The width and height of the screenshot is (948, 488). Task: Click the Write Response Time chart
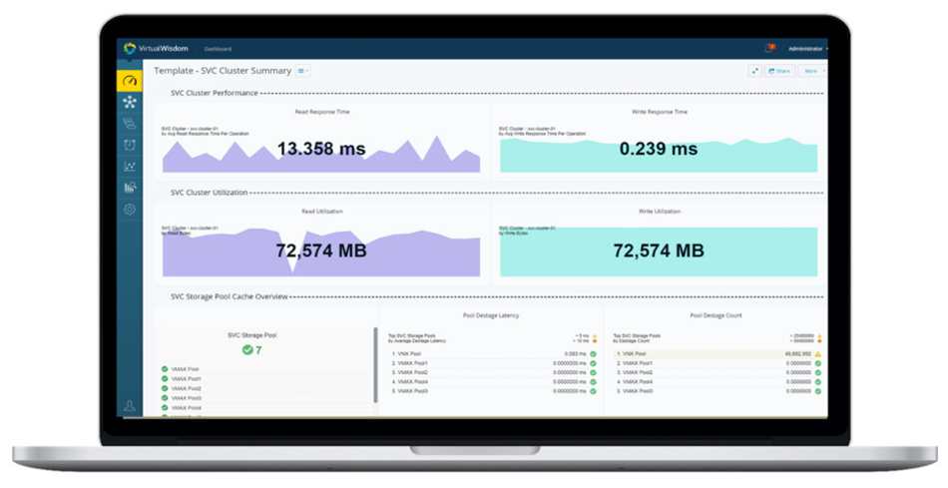point(659,156)
